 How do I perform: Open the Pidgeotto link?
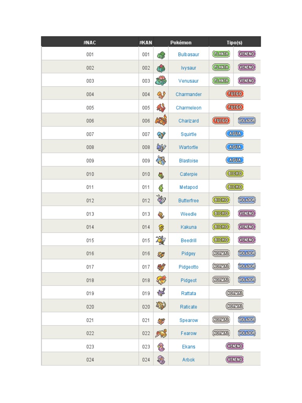(188, 267)
